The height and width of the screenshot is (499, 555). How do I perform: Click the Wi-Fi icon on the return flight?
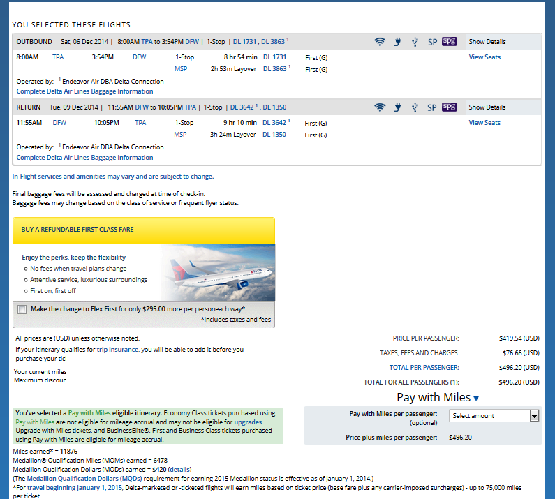[380, 107]
